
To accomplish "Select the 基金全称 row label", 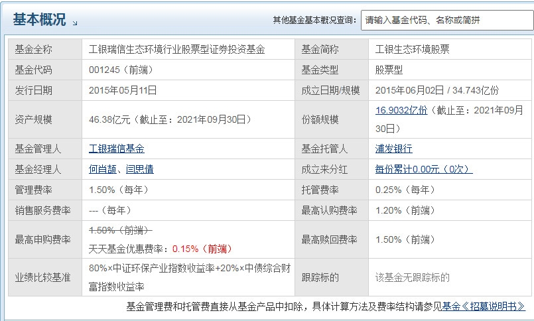I will coord(33,49).
